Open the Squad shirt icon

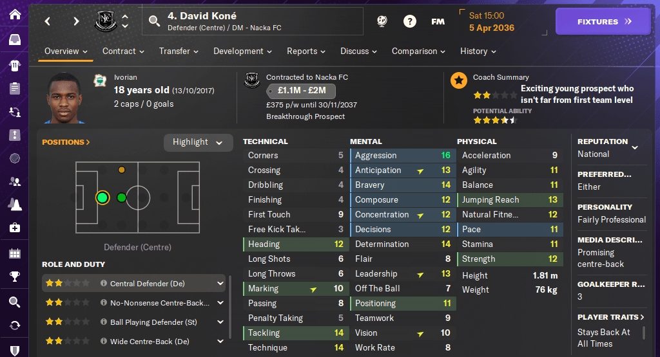click(14, 64)
